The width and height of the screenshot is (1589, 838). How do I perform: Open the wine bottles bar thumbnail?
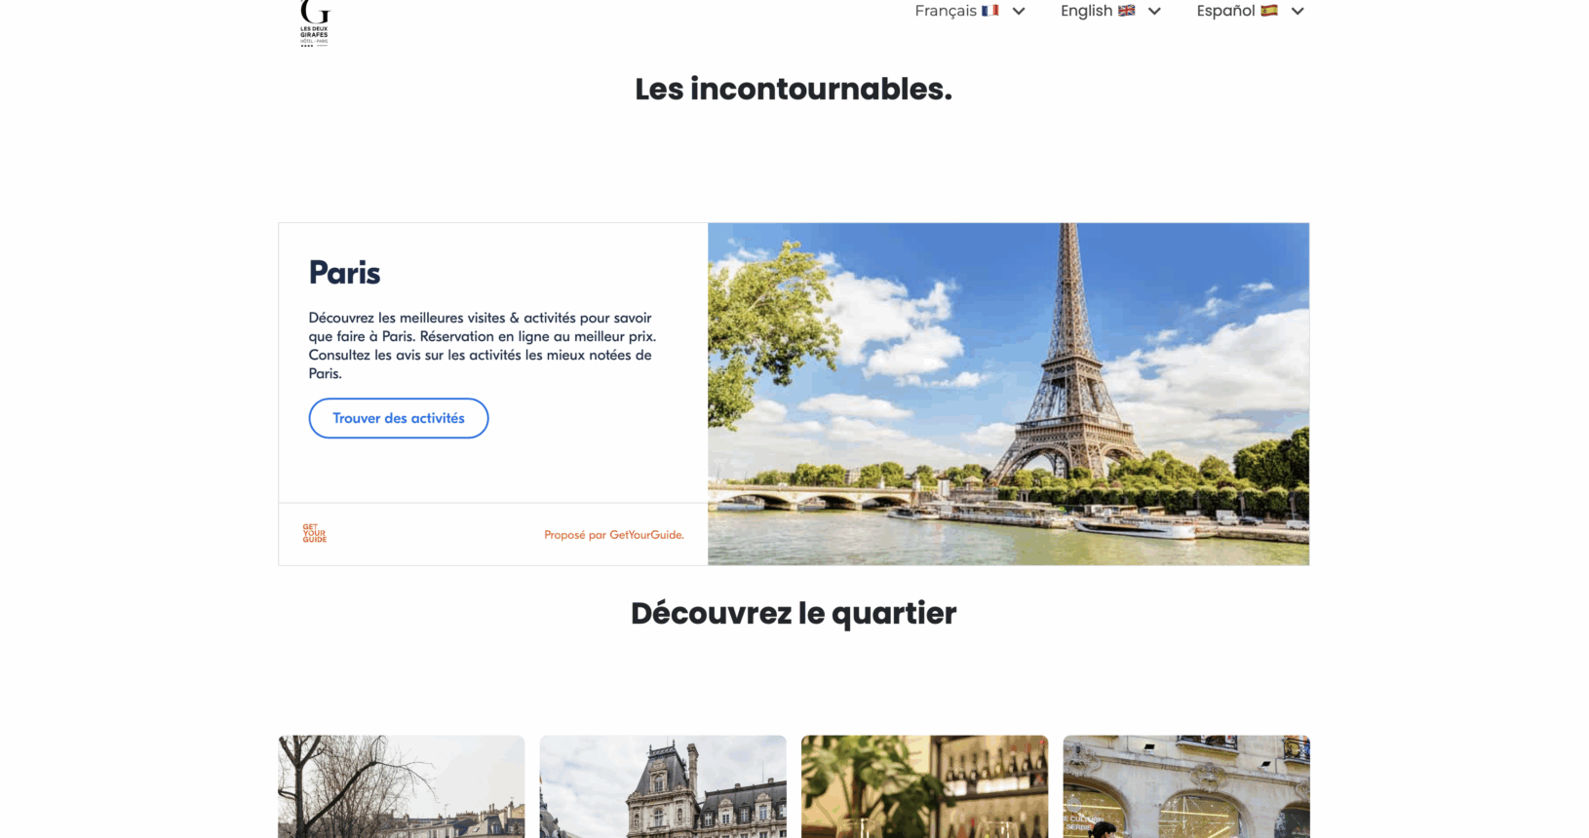[x=924, y=786]
